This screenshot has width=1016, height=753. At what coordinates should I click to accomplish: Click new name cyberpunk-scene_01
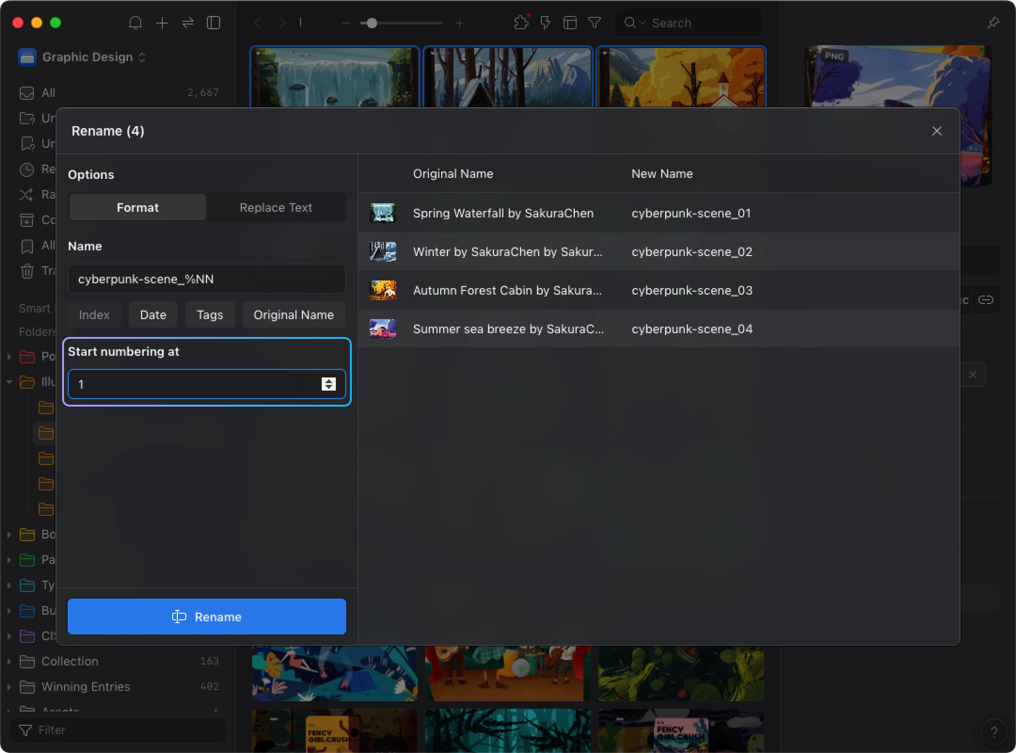point(691,213)
